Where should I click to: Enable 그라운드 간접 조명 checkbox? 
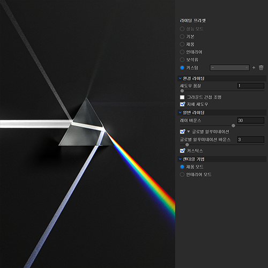pyautogui.click(x=182, y=97)
